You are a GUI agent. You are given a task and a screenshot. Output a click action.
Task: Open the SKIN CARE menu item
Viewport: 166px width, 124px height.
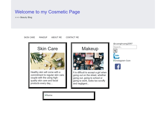(29, 37)
